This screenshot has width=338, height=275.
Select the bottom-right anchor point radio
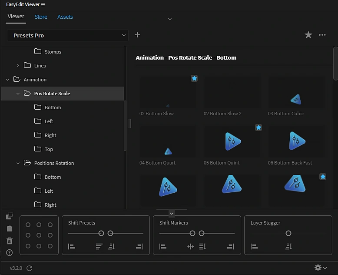click(x=50, y=246)
